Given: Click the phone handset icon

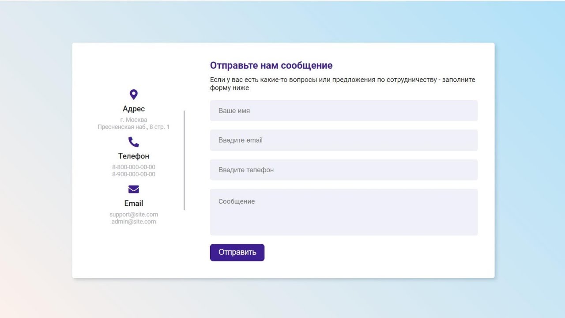Looking at the screenshot, I should 134,142.
